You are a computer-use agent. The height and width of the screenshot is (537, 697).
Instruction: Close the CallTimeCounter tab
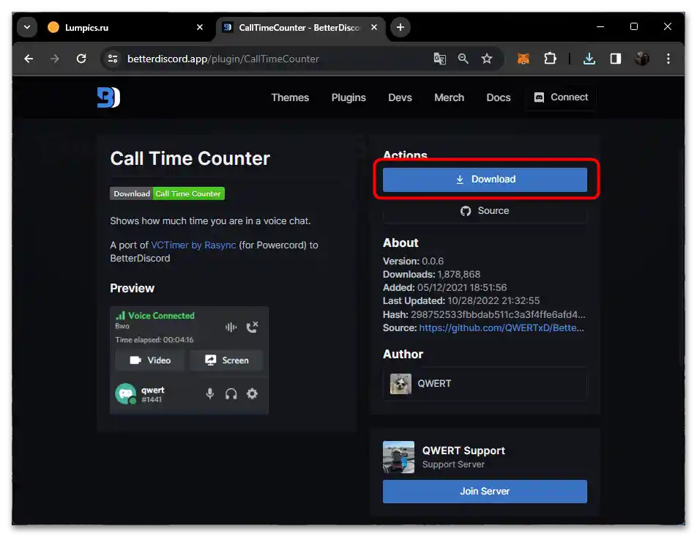374,27
